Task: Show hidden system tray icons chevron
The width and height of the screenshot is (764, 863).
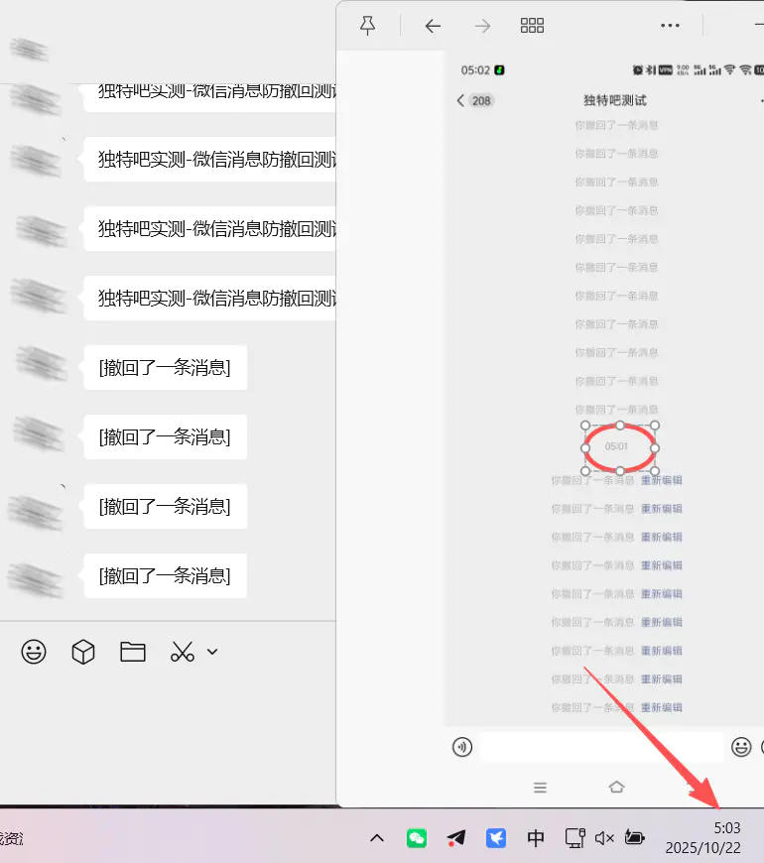Action: pyautogui.click(x=377, y=838)
